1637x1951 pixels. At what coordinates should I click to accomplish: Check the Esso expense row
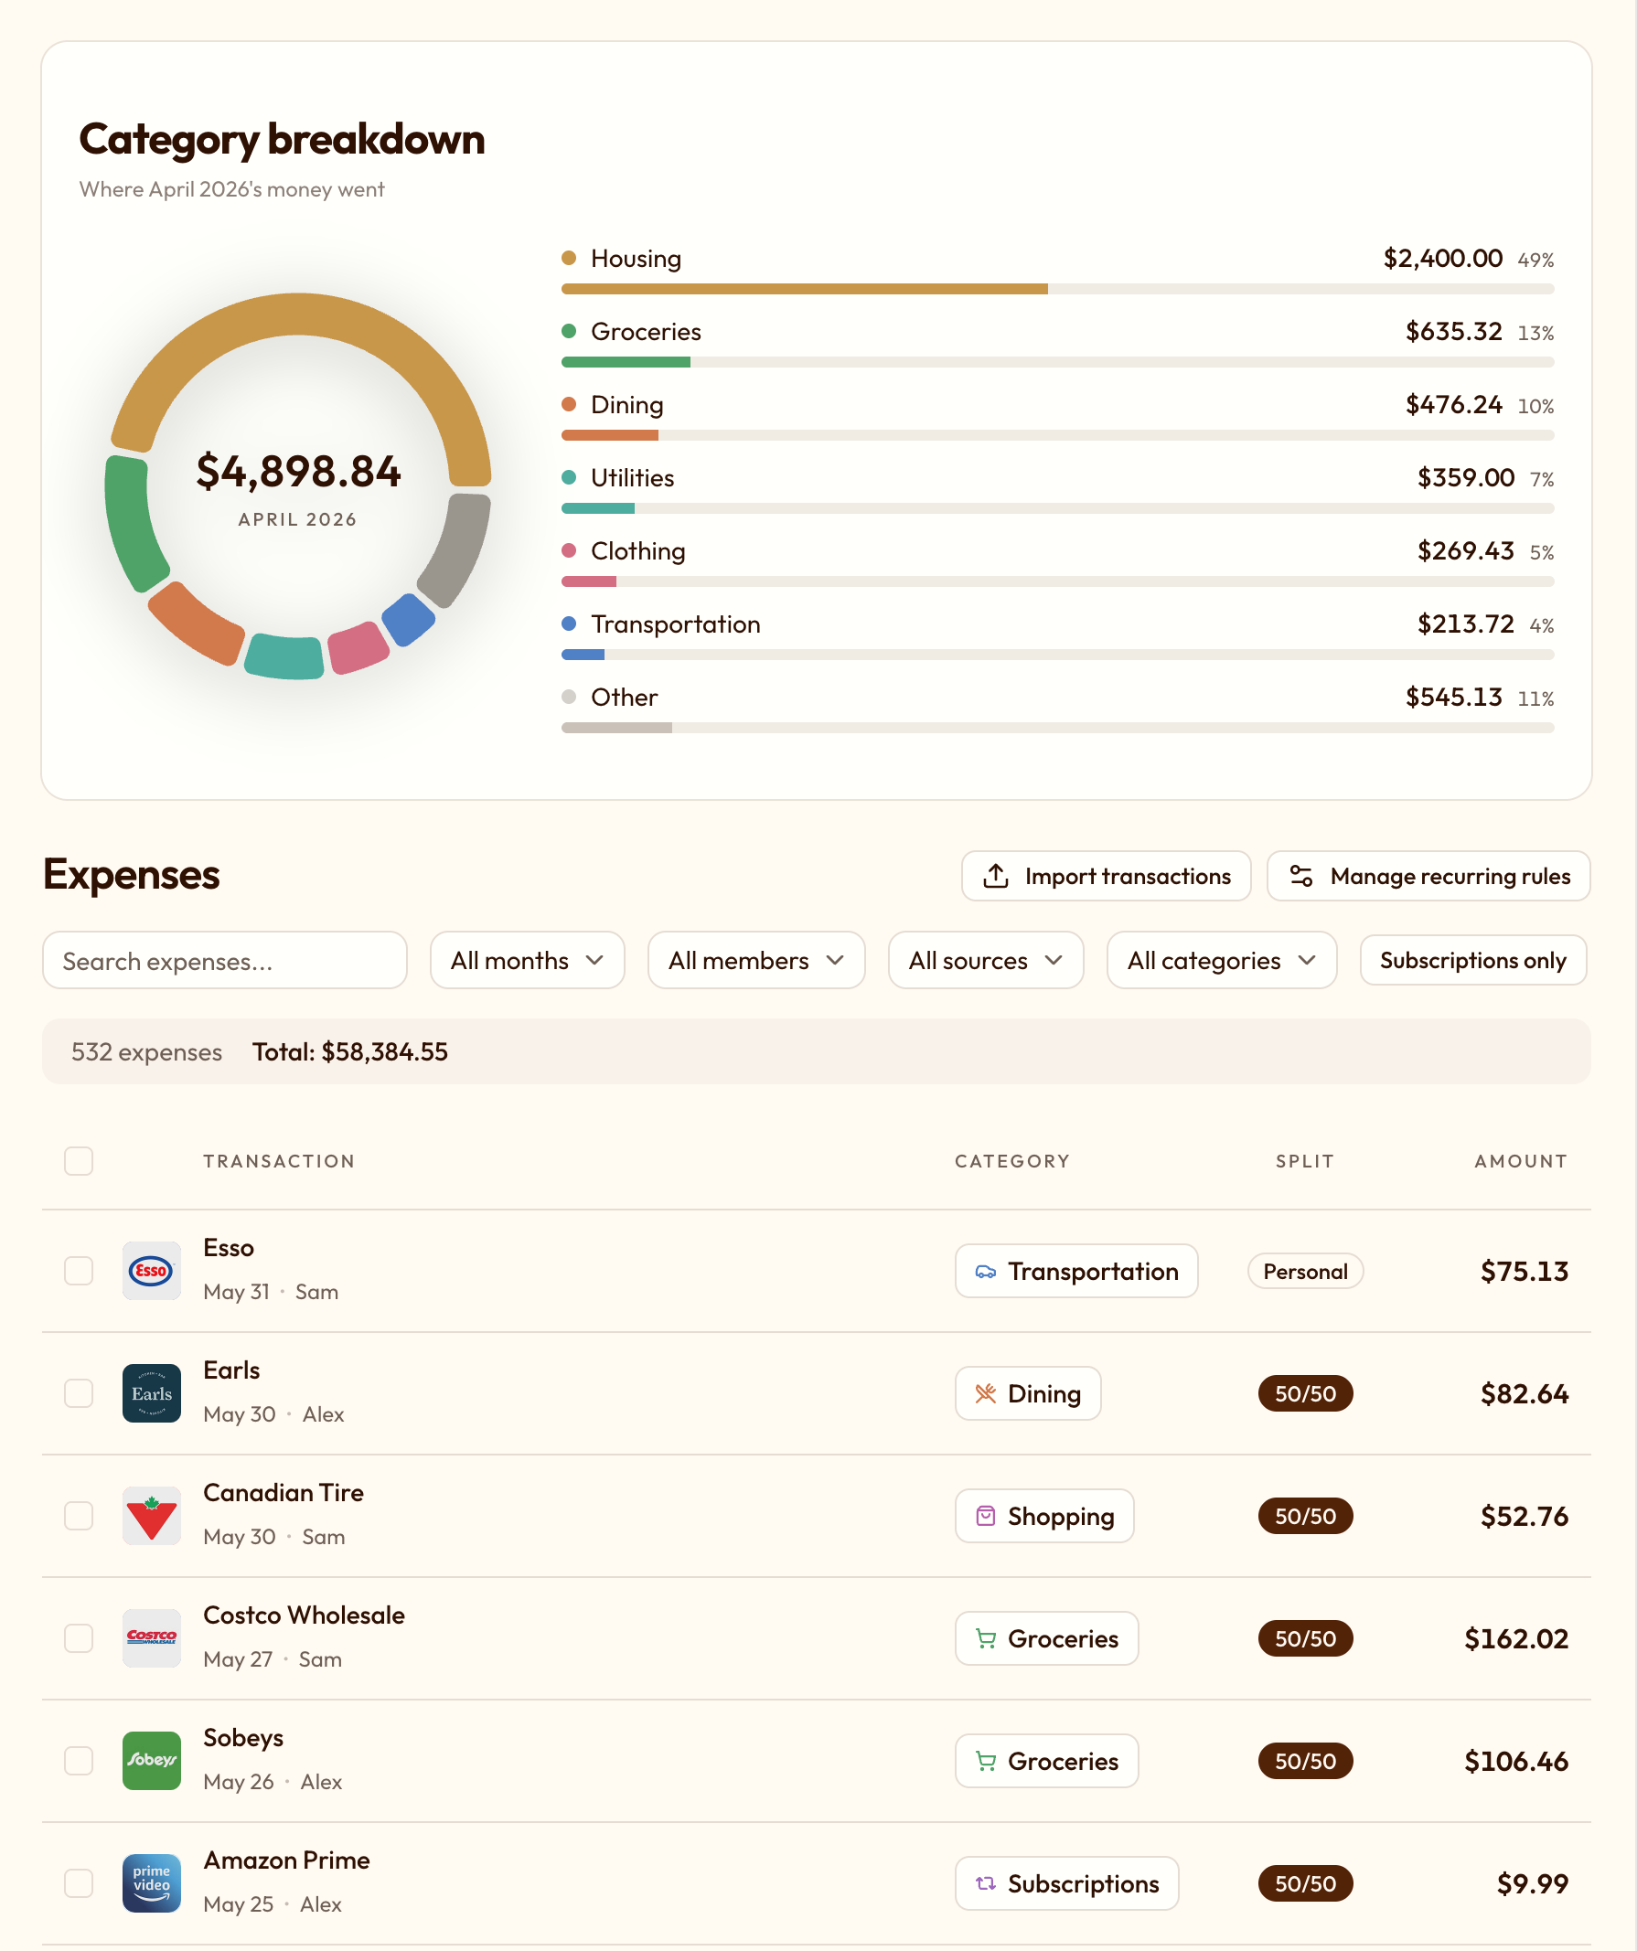(79, 1271)
